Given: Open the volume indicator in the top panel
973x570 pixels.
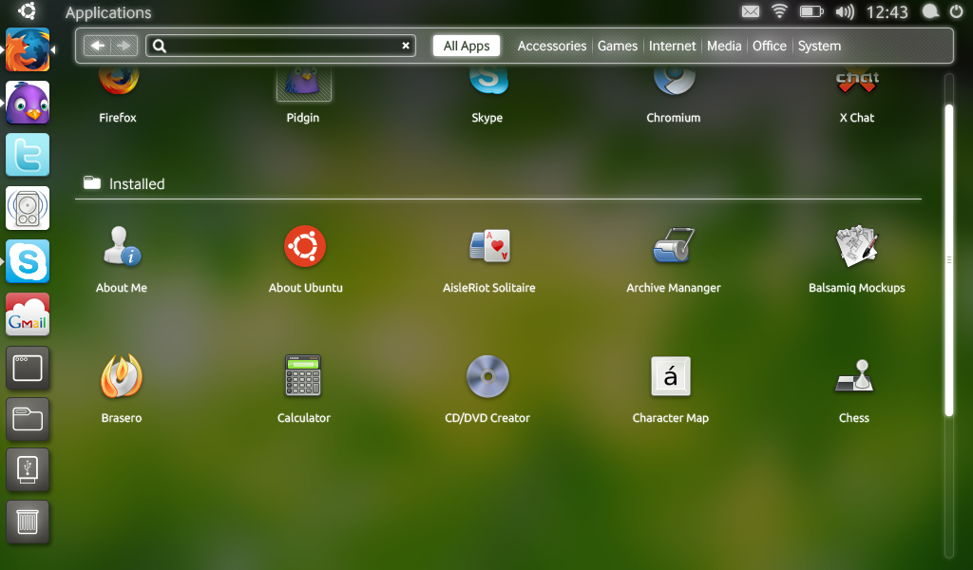Looking at the screenshot, I should coord(845,11).
